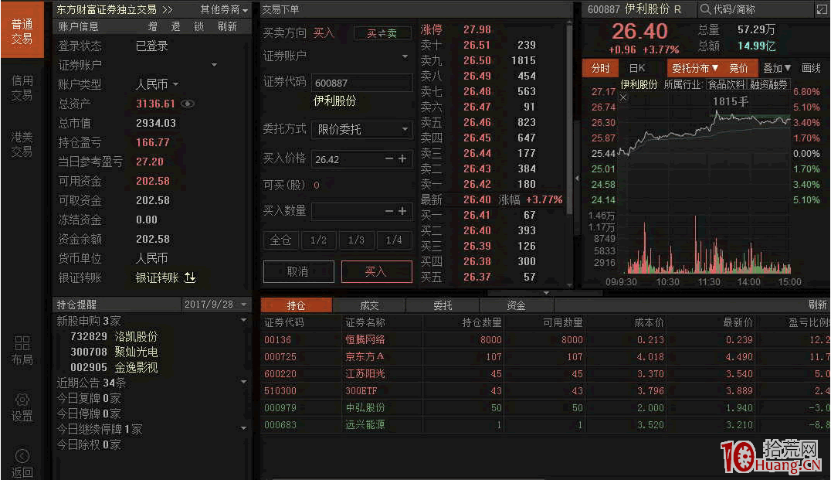Open the 委托分布 dropdown in chart toolbar
Image resolution: width=831 pixels, height=480 pixels.
[695, 69]
